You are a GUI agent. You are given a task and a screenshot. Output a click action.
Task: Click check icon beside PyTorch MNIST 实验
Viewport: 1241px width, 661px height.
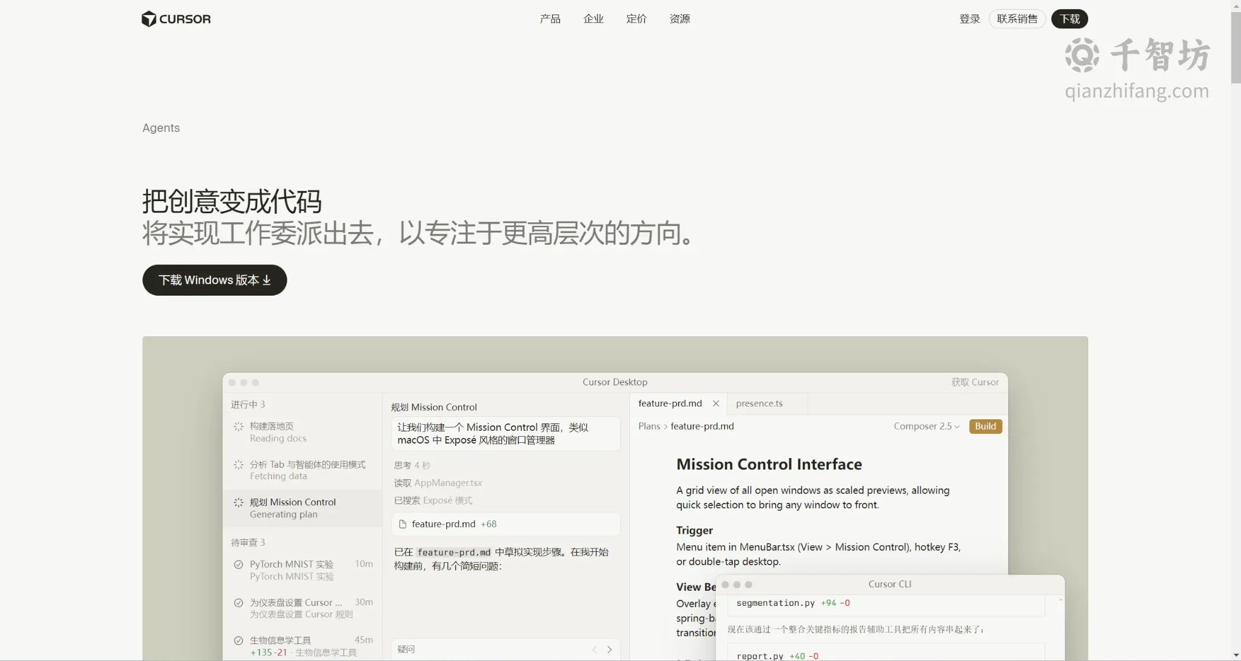tap(239, 565)
